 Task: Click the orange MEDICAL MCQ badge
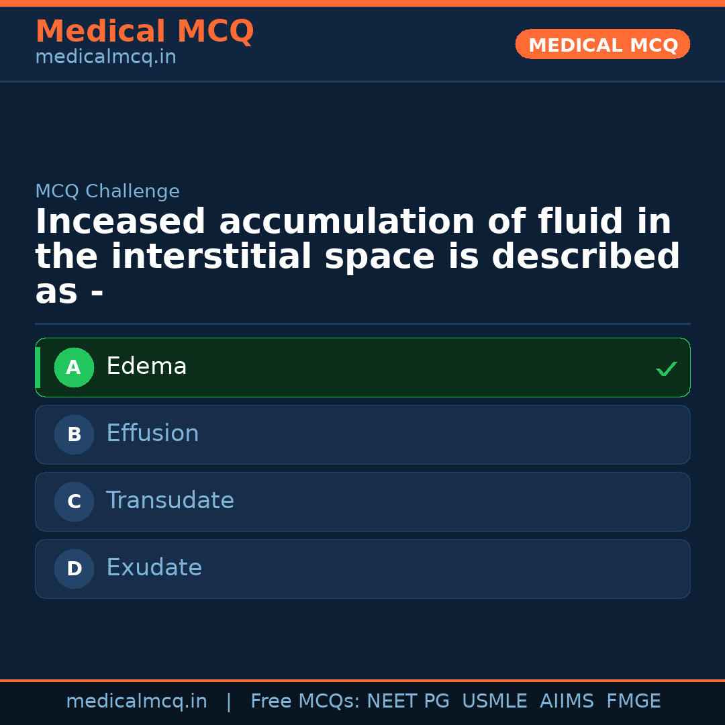tap(602, 44)
